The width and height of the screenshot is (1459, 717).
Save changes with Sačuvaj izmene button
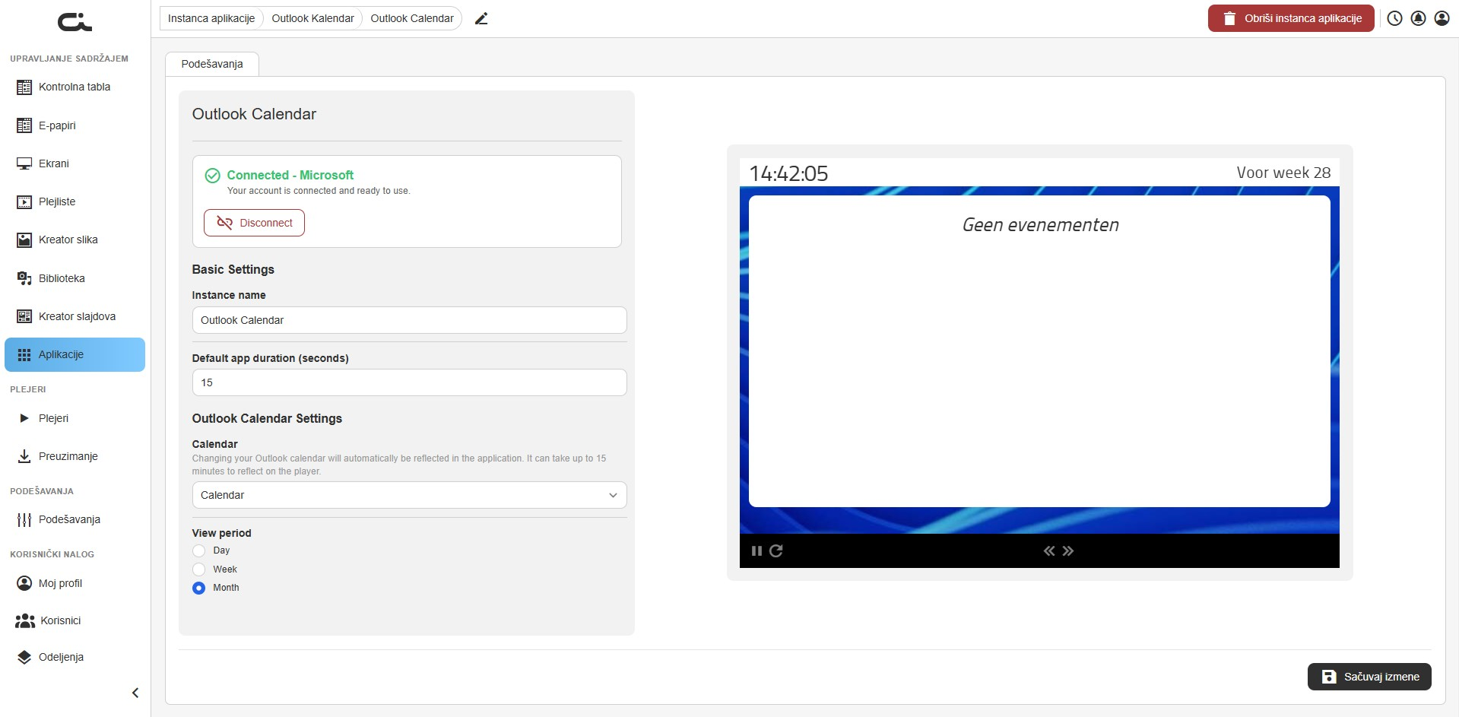click(x=1369, y=677)
